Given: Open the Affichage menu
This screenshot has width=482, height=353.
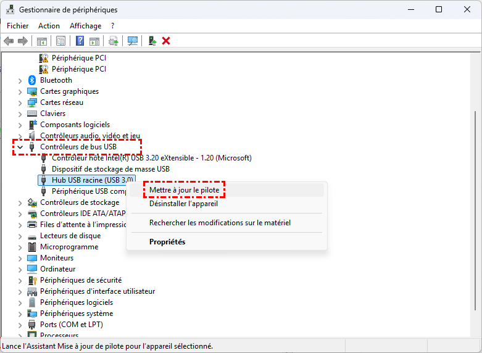Looking at the screenshot, I should pyautogui.click(x=85, y=26).
